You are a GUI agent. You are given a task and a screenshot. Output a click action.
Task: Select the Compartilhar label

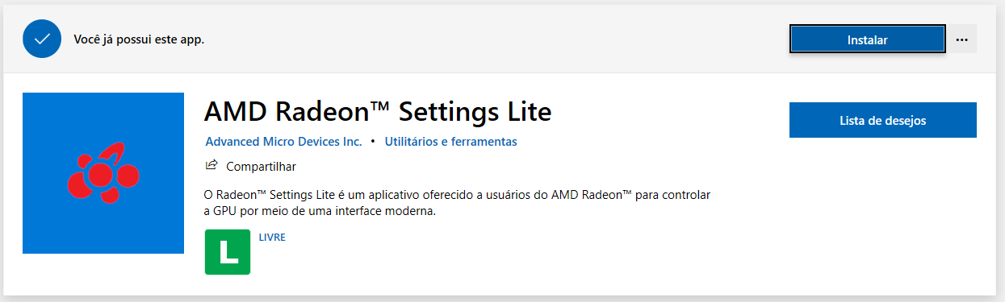(261, 167)
